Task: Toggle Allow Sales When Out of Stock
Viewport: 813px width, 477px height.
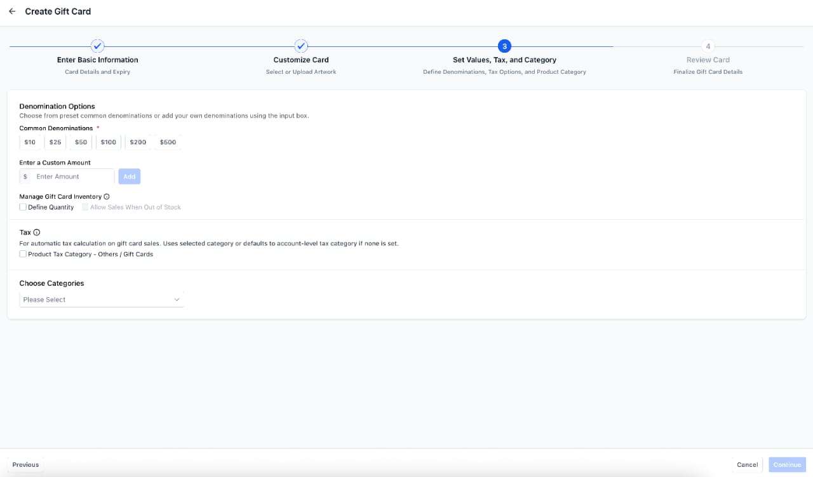Action: click(85, 207)
